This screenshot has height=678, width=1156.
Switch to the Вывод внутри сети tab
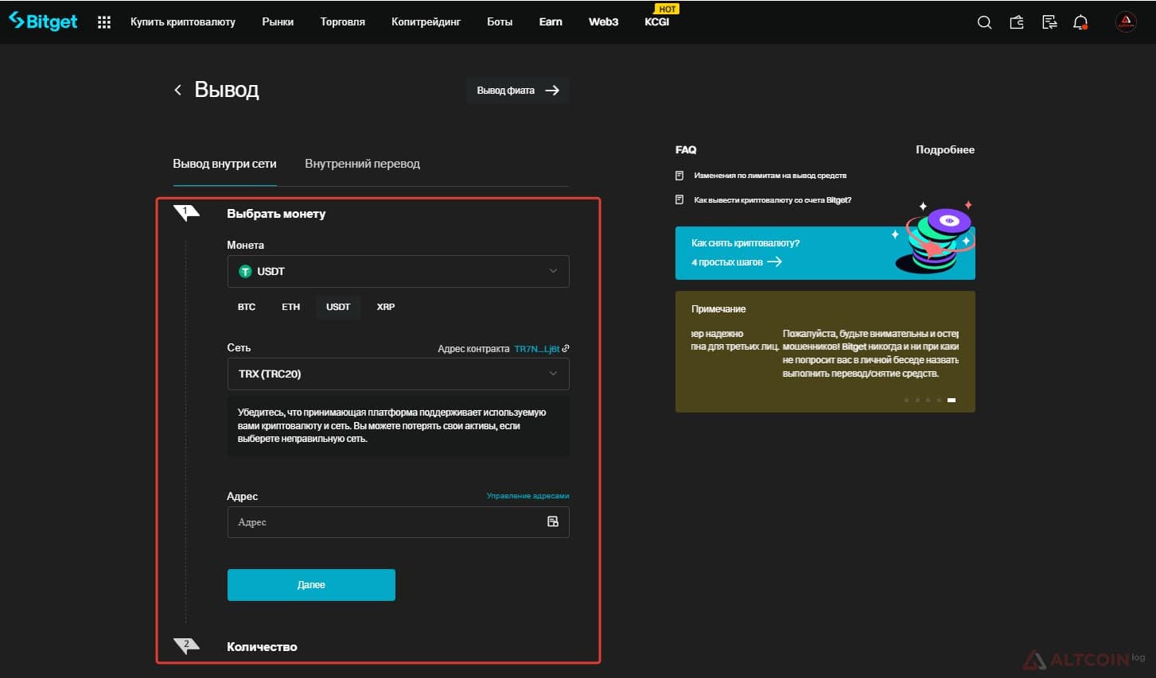pyautogui.click(x=224, y=164)
